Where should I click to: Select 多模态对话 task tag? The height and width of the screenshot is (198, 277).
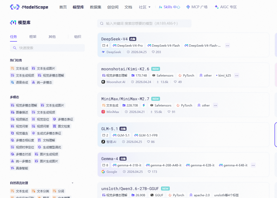point(21,154)
